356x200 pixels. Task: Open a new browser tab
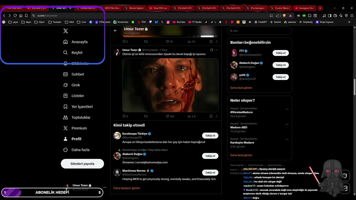click(x=320, y=8)
